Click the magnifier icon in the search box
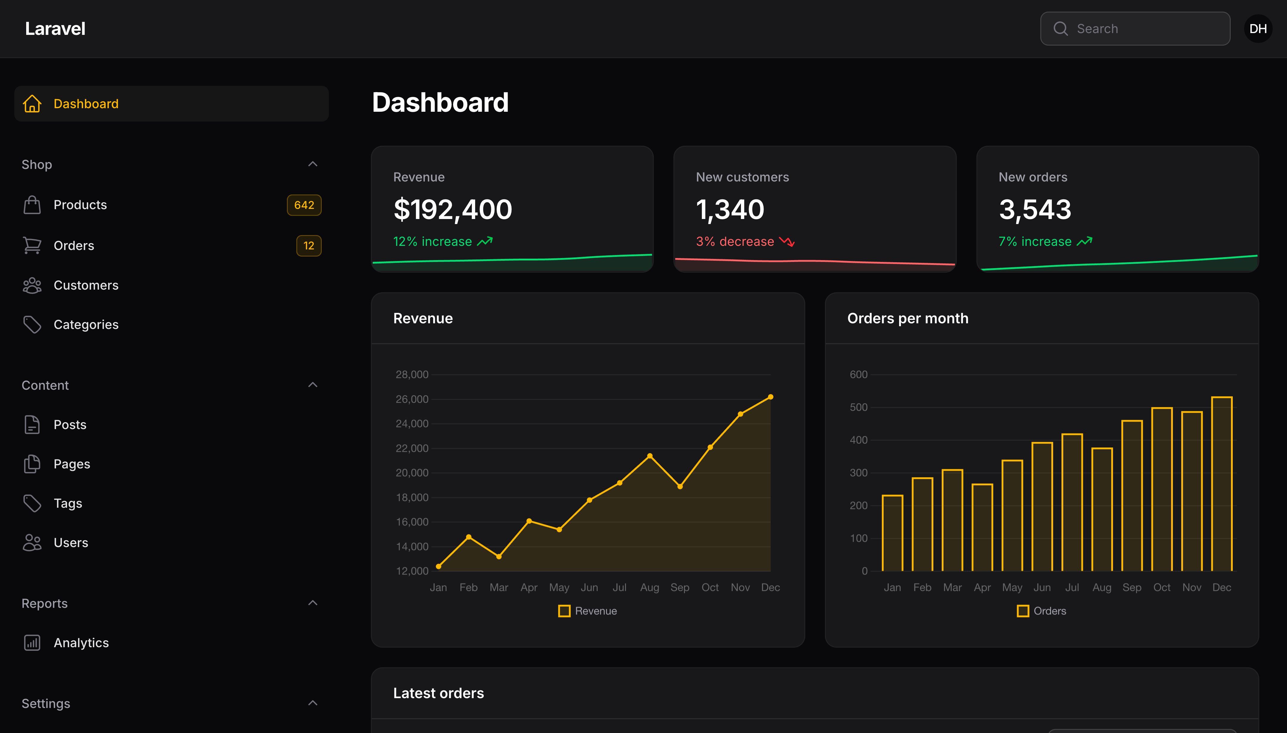 1061,29
